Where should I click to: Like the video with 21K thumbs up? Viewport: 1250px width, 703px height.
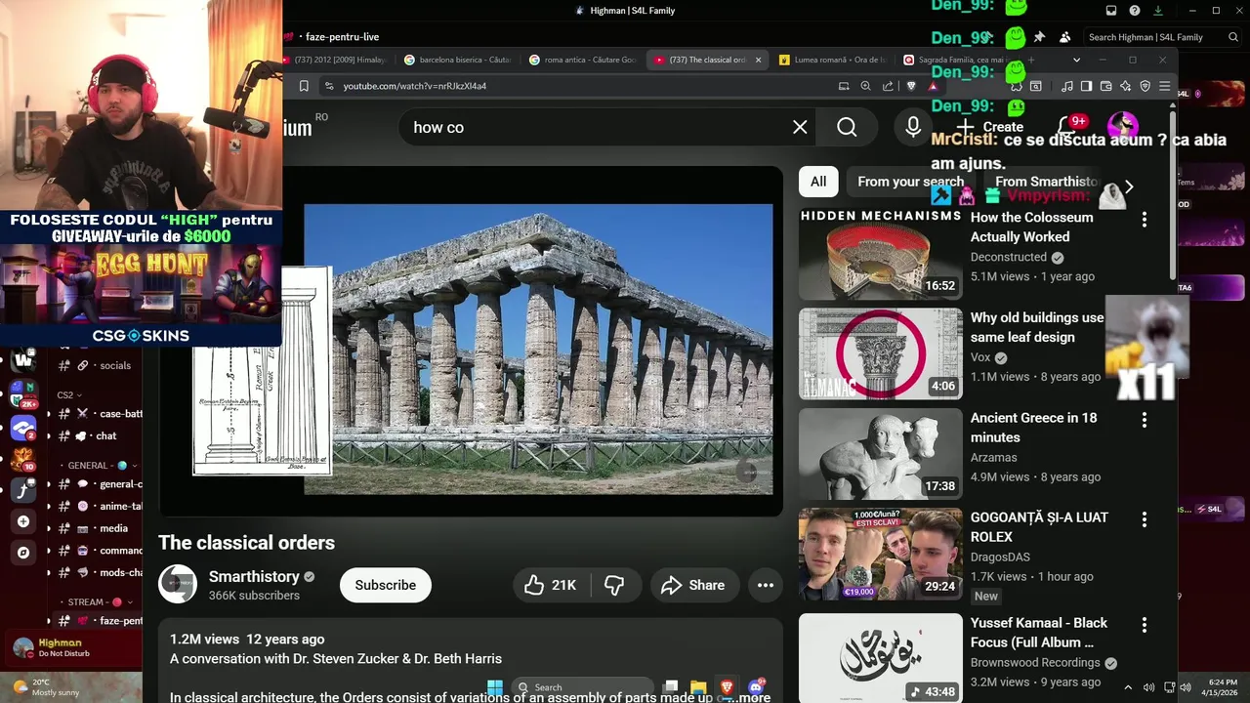click(x=552, y=585)
